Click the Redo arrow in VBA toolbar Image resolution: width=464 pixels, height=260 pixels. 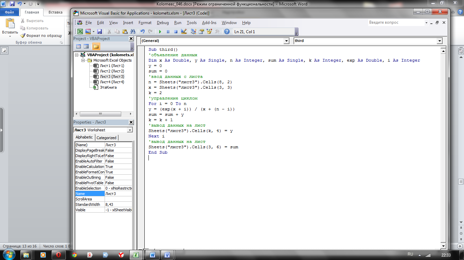pyautogui.click(x=150, y=31)
